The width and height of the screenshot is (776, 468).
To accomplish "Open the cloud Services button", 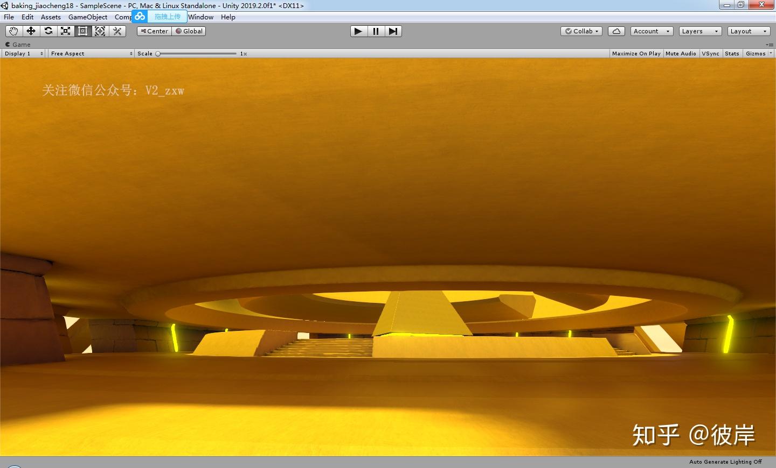I will pos(616,31).
